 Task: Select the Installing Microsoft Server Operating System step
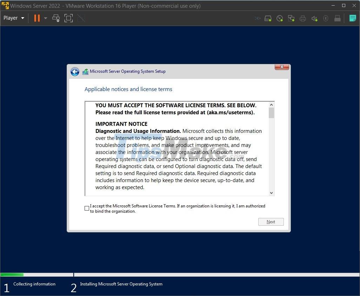(121, 284)
